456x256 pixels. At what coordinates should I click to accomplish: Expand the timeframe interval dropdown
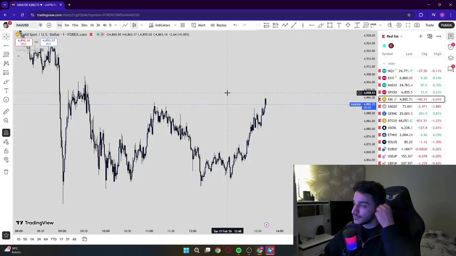pos(115,25)
